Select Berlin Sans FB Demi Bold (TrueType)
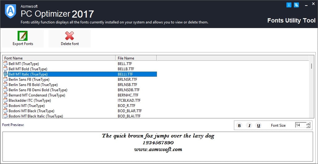The width and height of the screenshot is (318, 164). (80, 90)
